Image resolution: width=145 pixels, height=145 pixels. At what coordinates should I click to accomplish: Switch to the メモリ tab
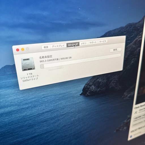pos(84,43)
